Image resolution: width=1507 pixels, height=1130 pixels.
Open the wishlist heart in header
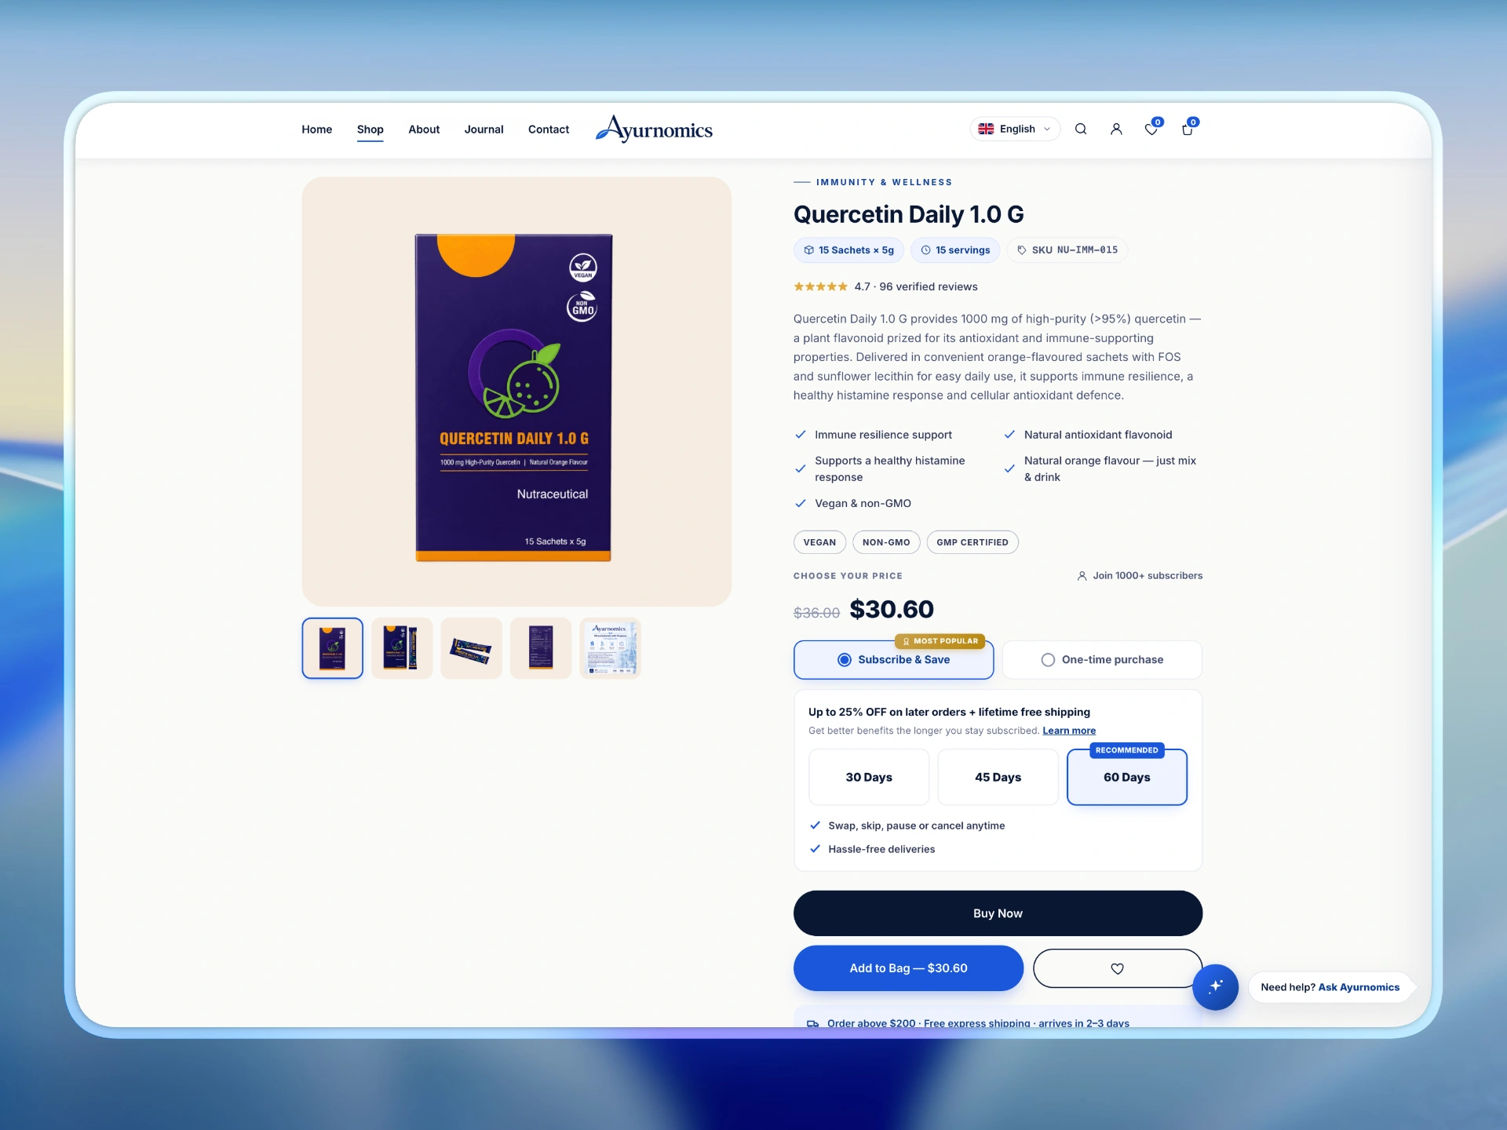pos(1151,129)
